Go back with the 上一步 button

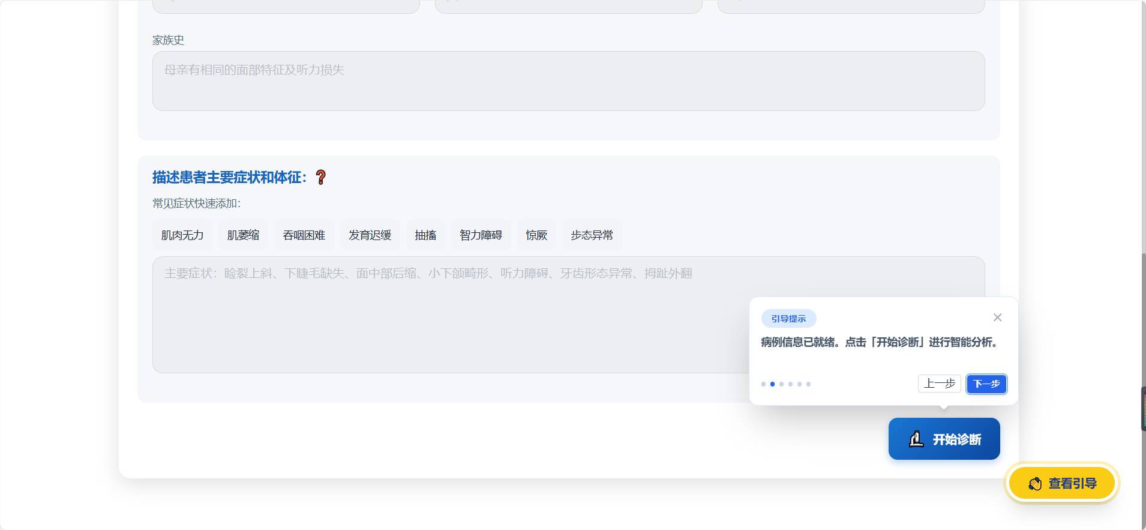pos(939,384)
